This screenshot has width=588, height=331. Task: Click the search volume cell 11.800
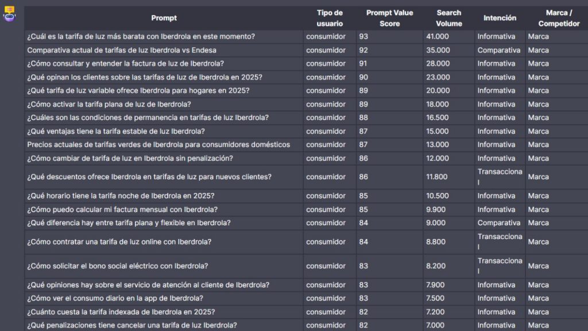coord(436,177)
